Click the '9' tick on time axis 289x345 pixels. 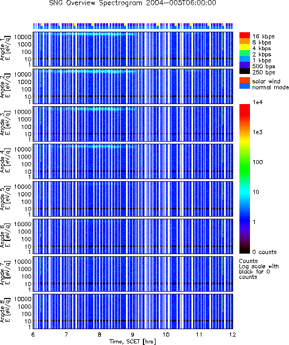click(x=133, y=334)
